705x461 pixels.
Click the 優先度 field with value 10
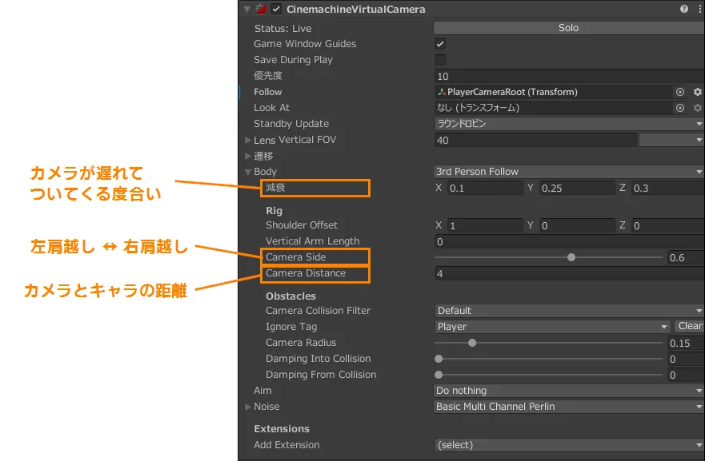(569, 77)
